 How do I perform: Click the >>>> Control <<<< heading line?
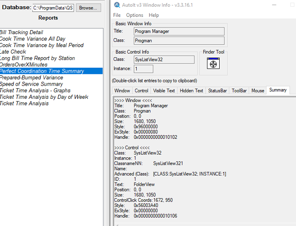tap(132, 148)
